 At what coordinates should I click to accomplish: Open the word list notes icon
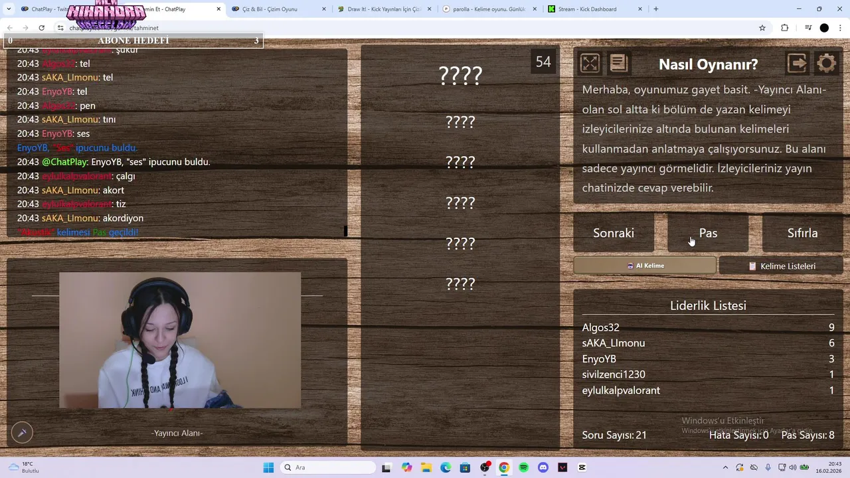[618, 63]
